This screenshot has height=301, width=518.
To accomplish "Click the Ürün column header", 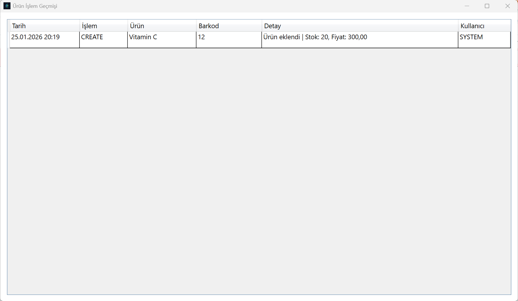I will click(x=162, y=26).
